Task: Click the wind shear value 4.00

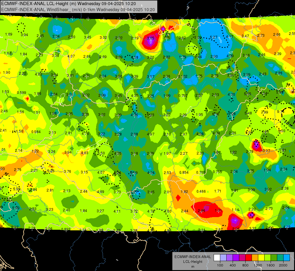Action: pyautogui.click(x=231, y=95)
